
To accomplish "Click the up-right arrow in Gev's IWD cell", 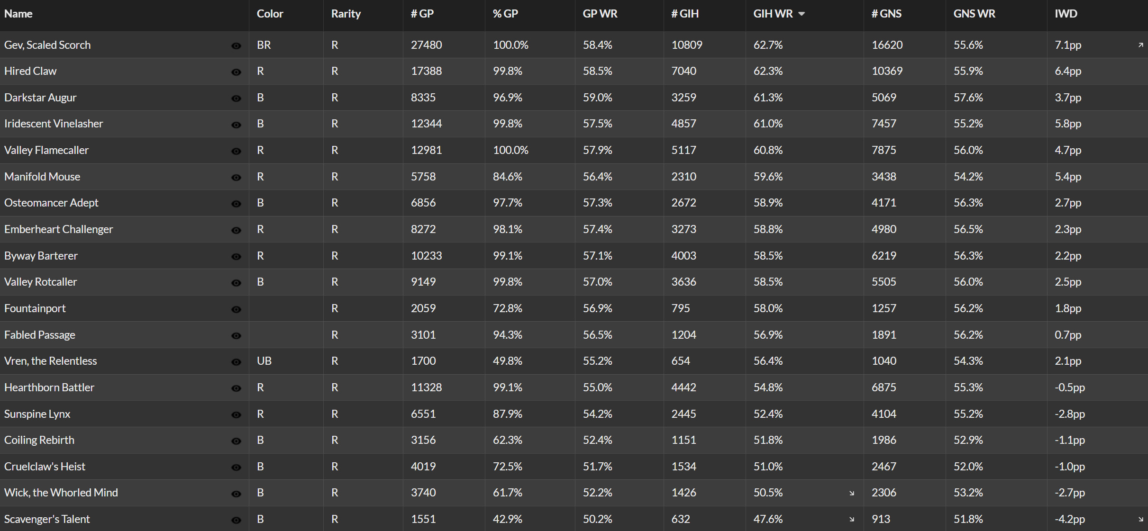I will click(1141, 45).
